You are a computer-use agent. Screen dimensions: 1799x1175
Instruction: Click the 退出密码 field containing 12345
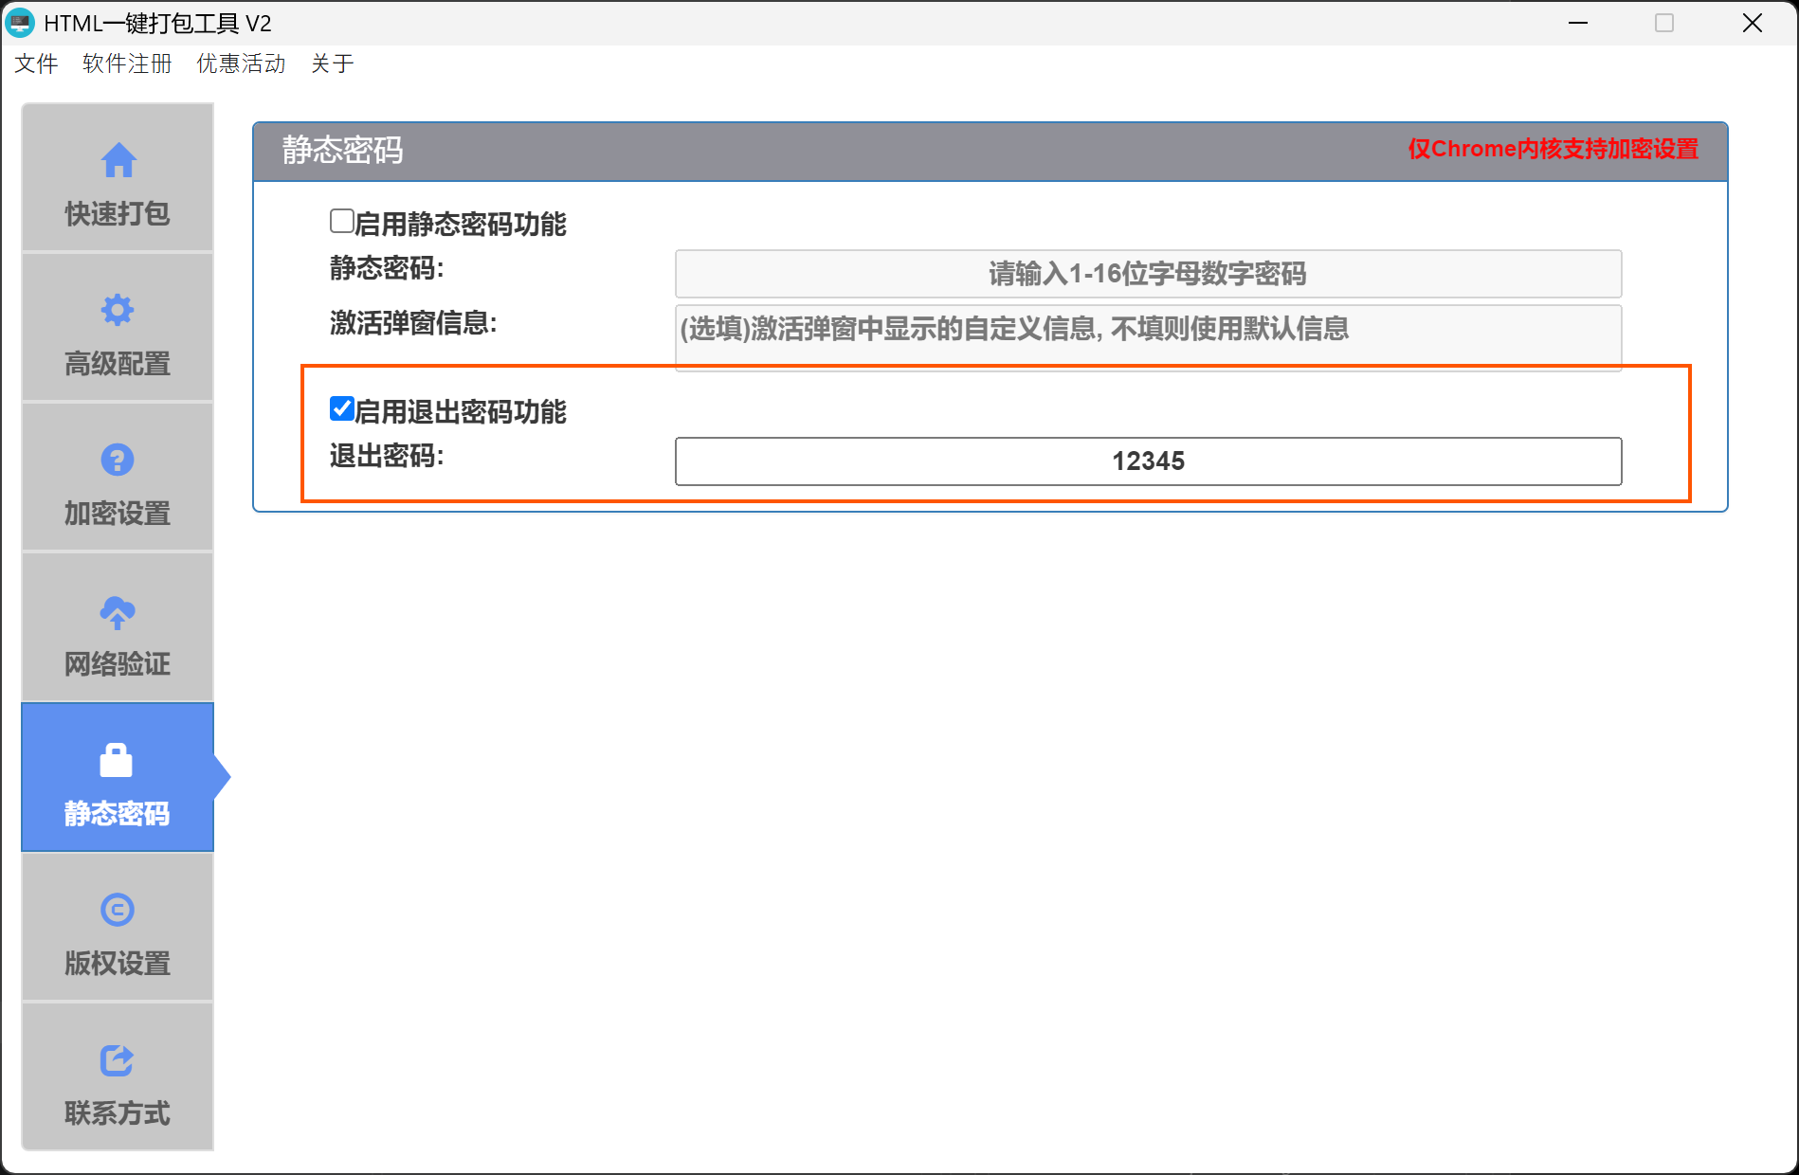coord(1148,461)
